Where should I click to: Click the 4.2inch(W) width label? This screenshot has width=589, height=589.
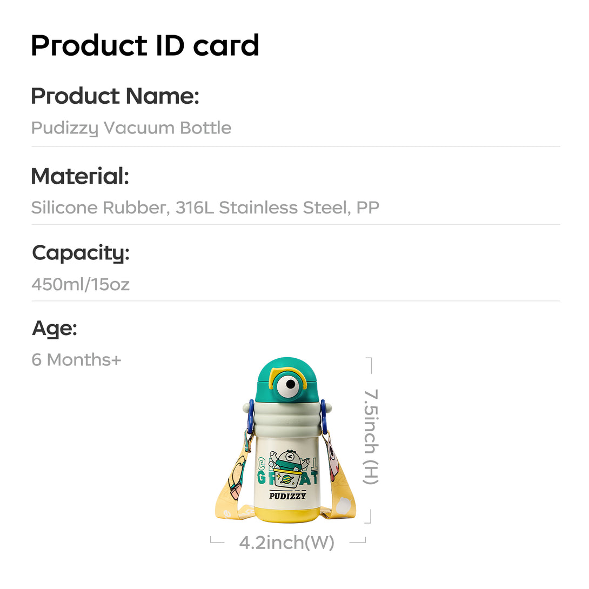tap(286, 543)
